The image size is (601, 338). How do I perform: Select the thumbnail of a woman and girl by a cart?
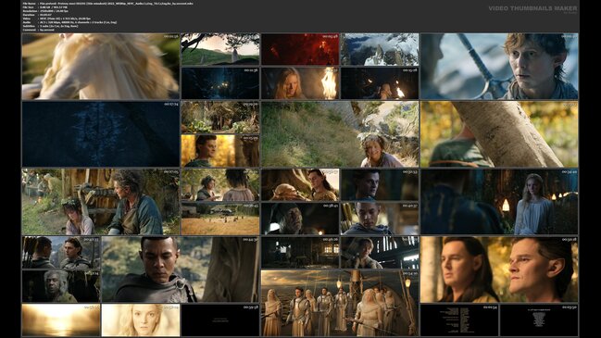click(100, 202)
